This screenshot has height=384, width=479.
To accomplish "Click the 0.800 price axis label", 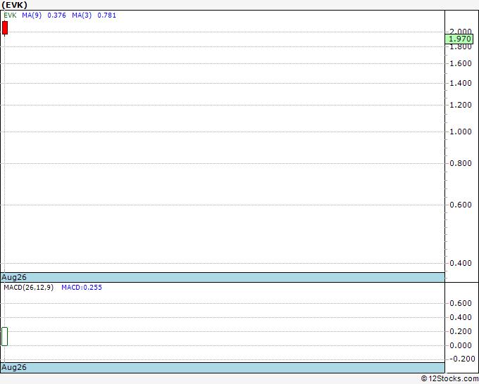I will (x=461, y=163).
